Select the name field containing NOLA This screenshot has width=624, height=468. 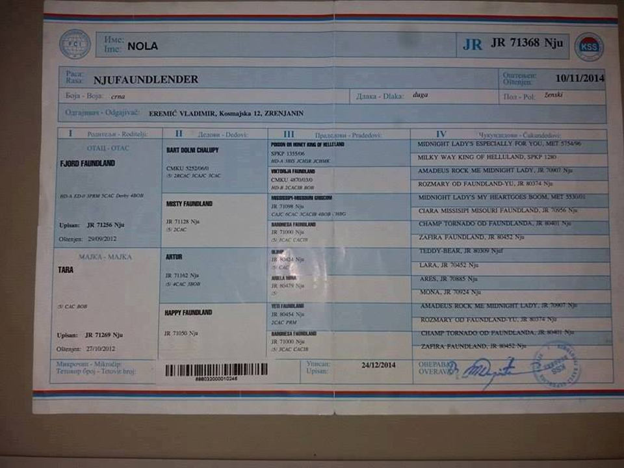142,46
